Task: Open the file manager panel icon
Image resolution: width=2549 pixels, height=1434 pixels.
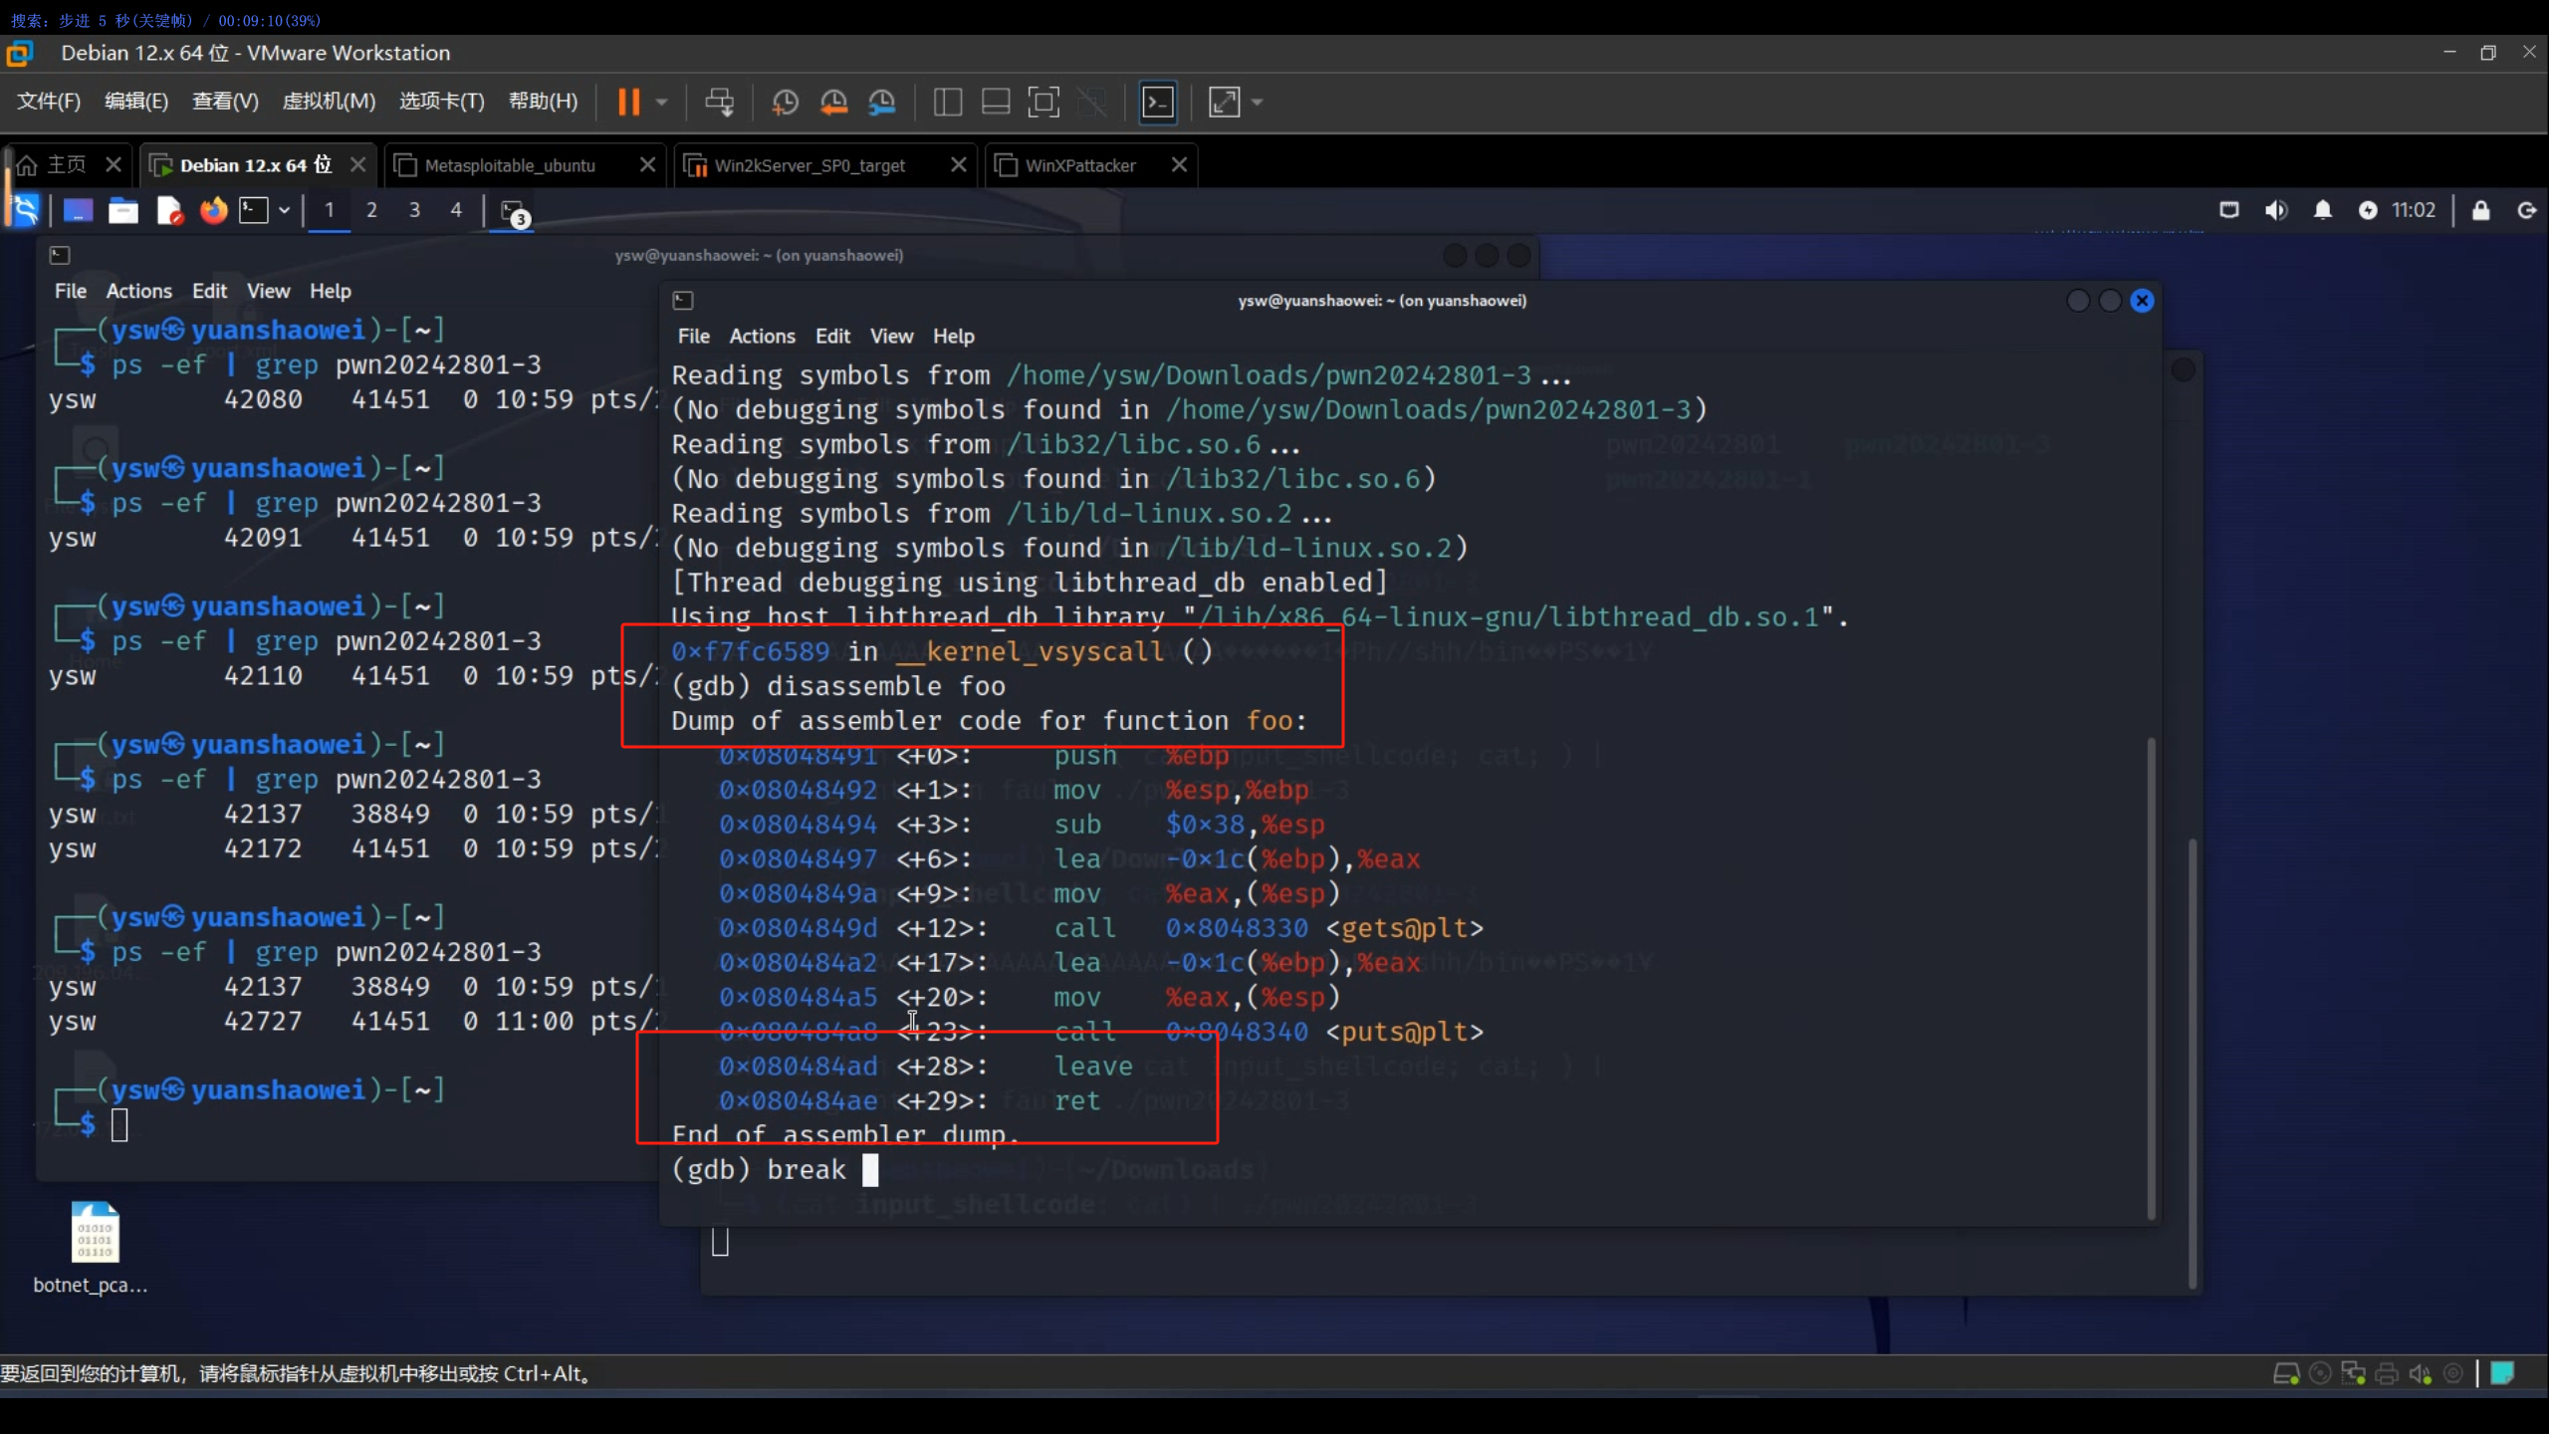Action: pos(123,210)
